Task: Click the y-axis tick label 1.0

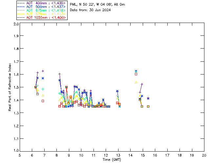Action: coord(16,150)
